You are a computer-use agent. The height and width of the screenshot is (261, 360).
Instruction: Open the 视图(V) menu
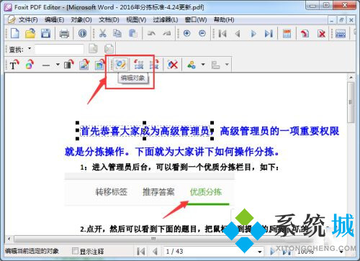click(x=136, y=20)
